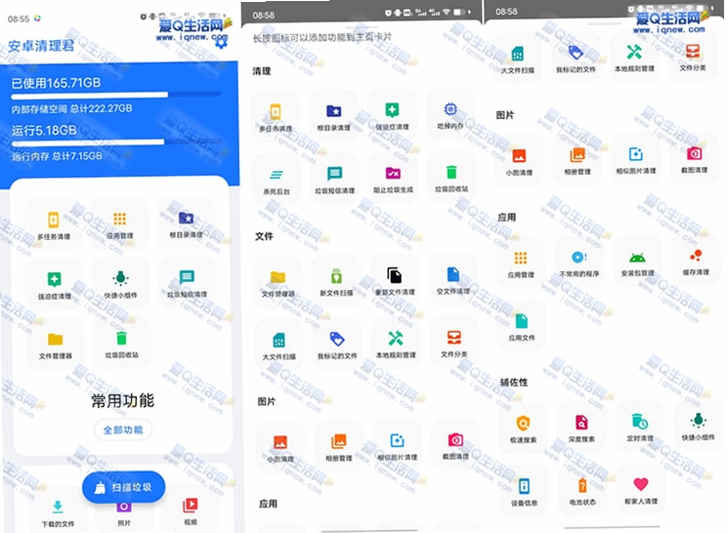Click the 全部功能 button
The image size is (728, 533).
click(123, 430)
